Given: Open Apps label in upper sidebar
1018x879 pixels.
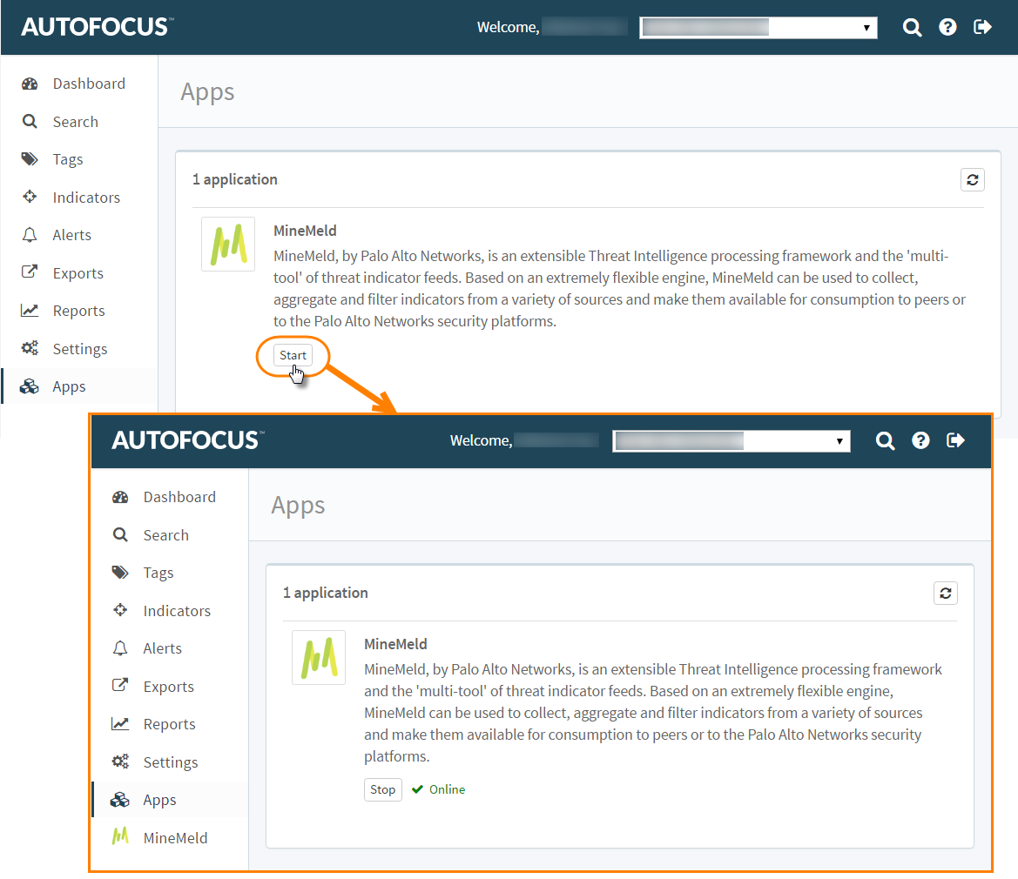Looking at the screenshot, I should pyautogui.click(x=69, y=386).
